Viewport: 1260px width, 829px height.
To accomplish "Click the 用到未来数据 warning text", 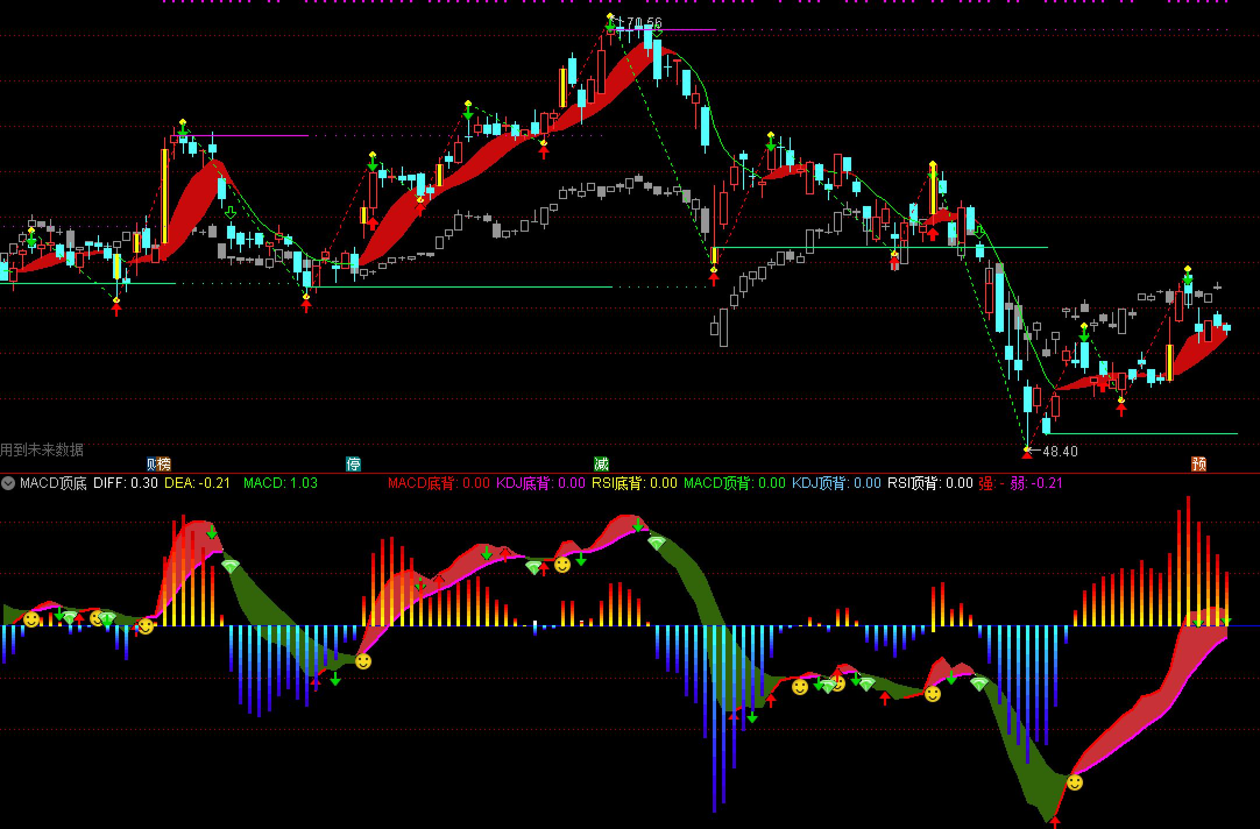I will point(42,449).
